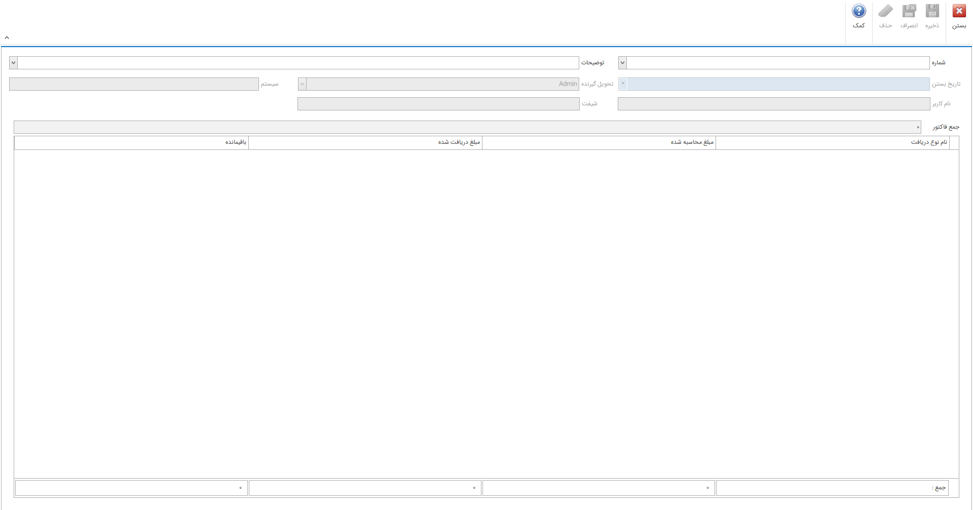Screen dimensions: 973x510
Task: Click the ذخیره (Save) floppy disk icon
Action: (x=932, y=12)
